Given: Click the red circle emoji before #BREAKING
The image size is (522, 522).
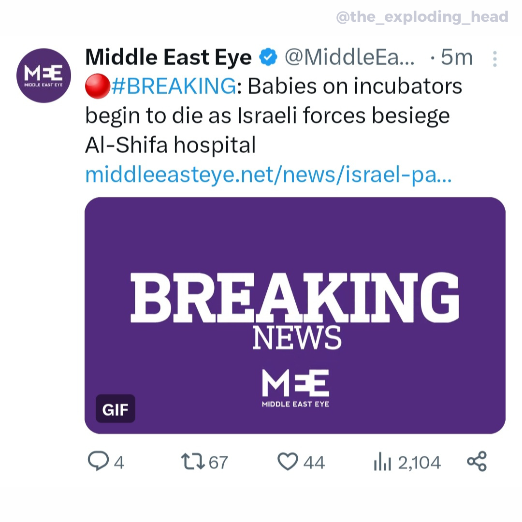Looking at the screenshot, I should coord(97,87).
